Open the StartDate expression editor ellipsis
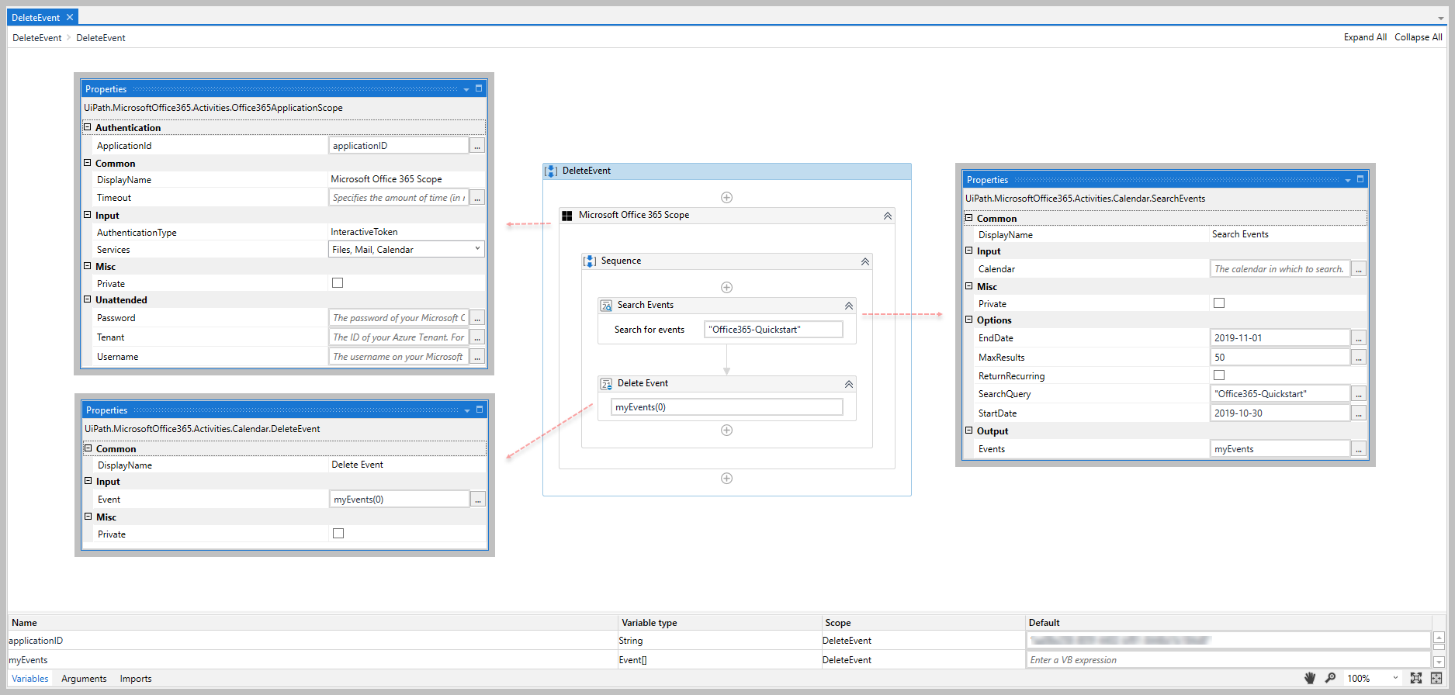The width and height of the screenshot is (1455, 695). pyautogui.click(x=1359, y=413)
